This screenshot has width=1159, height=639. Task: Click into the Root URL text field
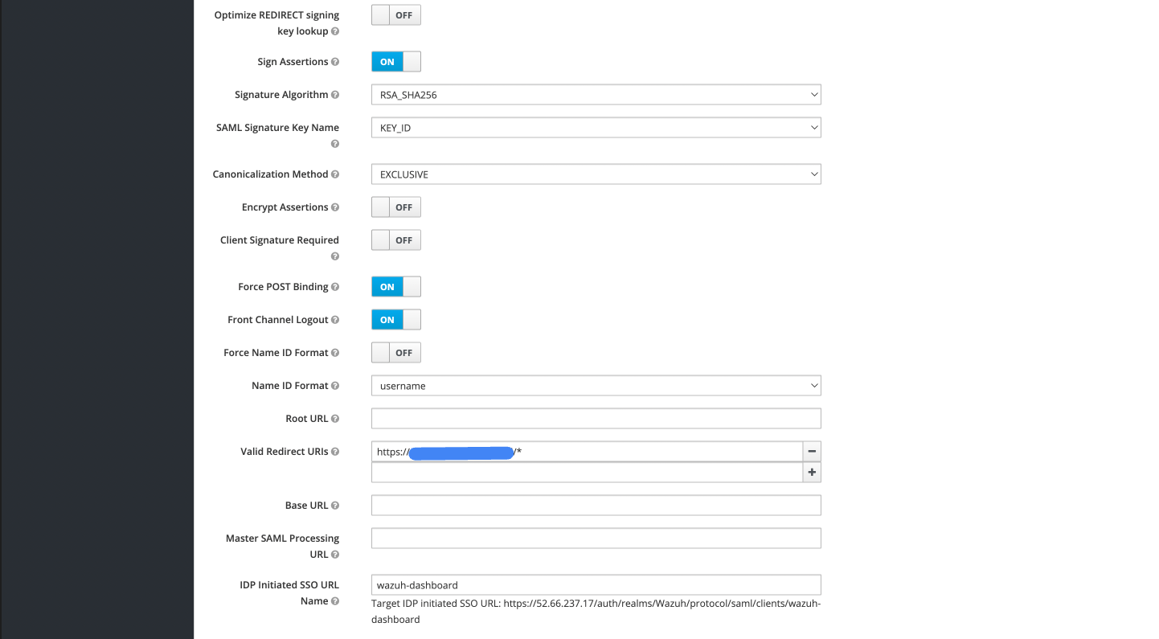pyautogui.click(x=596, y=419)
